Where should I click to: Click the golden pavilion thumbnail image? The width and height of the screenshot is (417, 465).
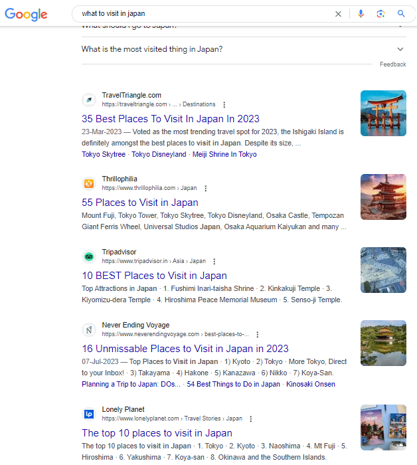click(x=383, y=343)
